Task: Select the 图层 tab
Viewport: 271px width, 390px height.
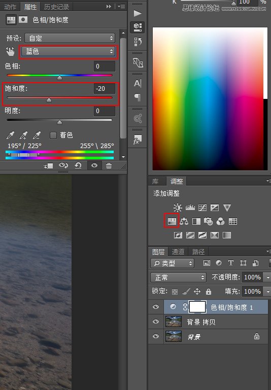Action: point(158,252)
